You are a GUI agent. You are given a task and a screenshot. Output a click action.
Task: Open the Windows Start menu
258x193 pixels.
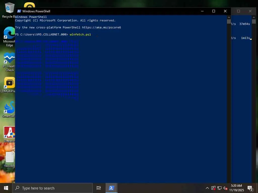[6, 188]
